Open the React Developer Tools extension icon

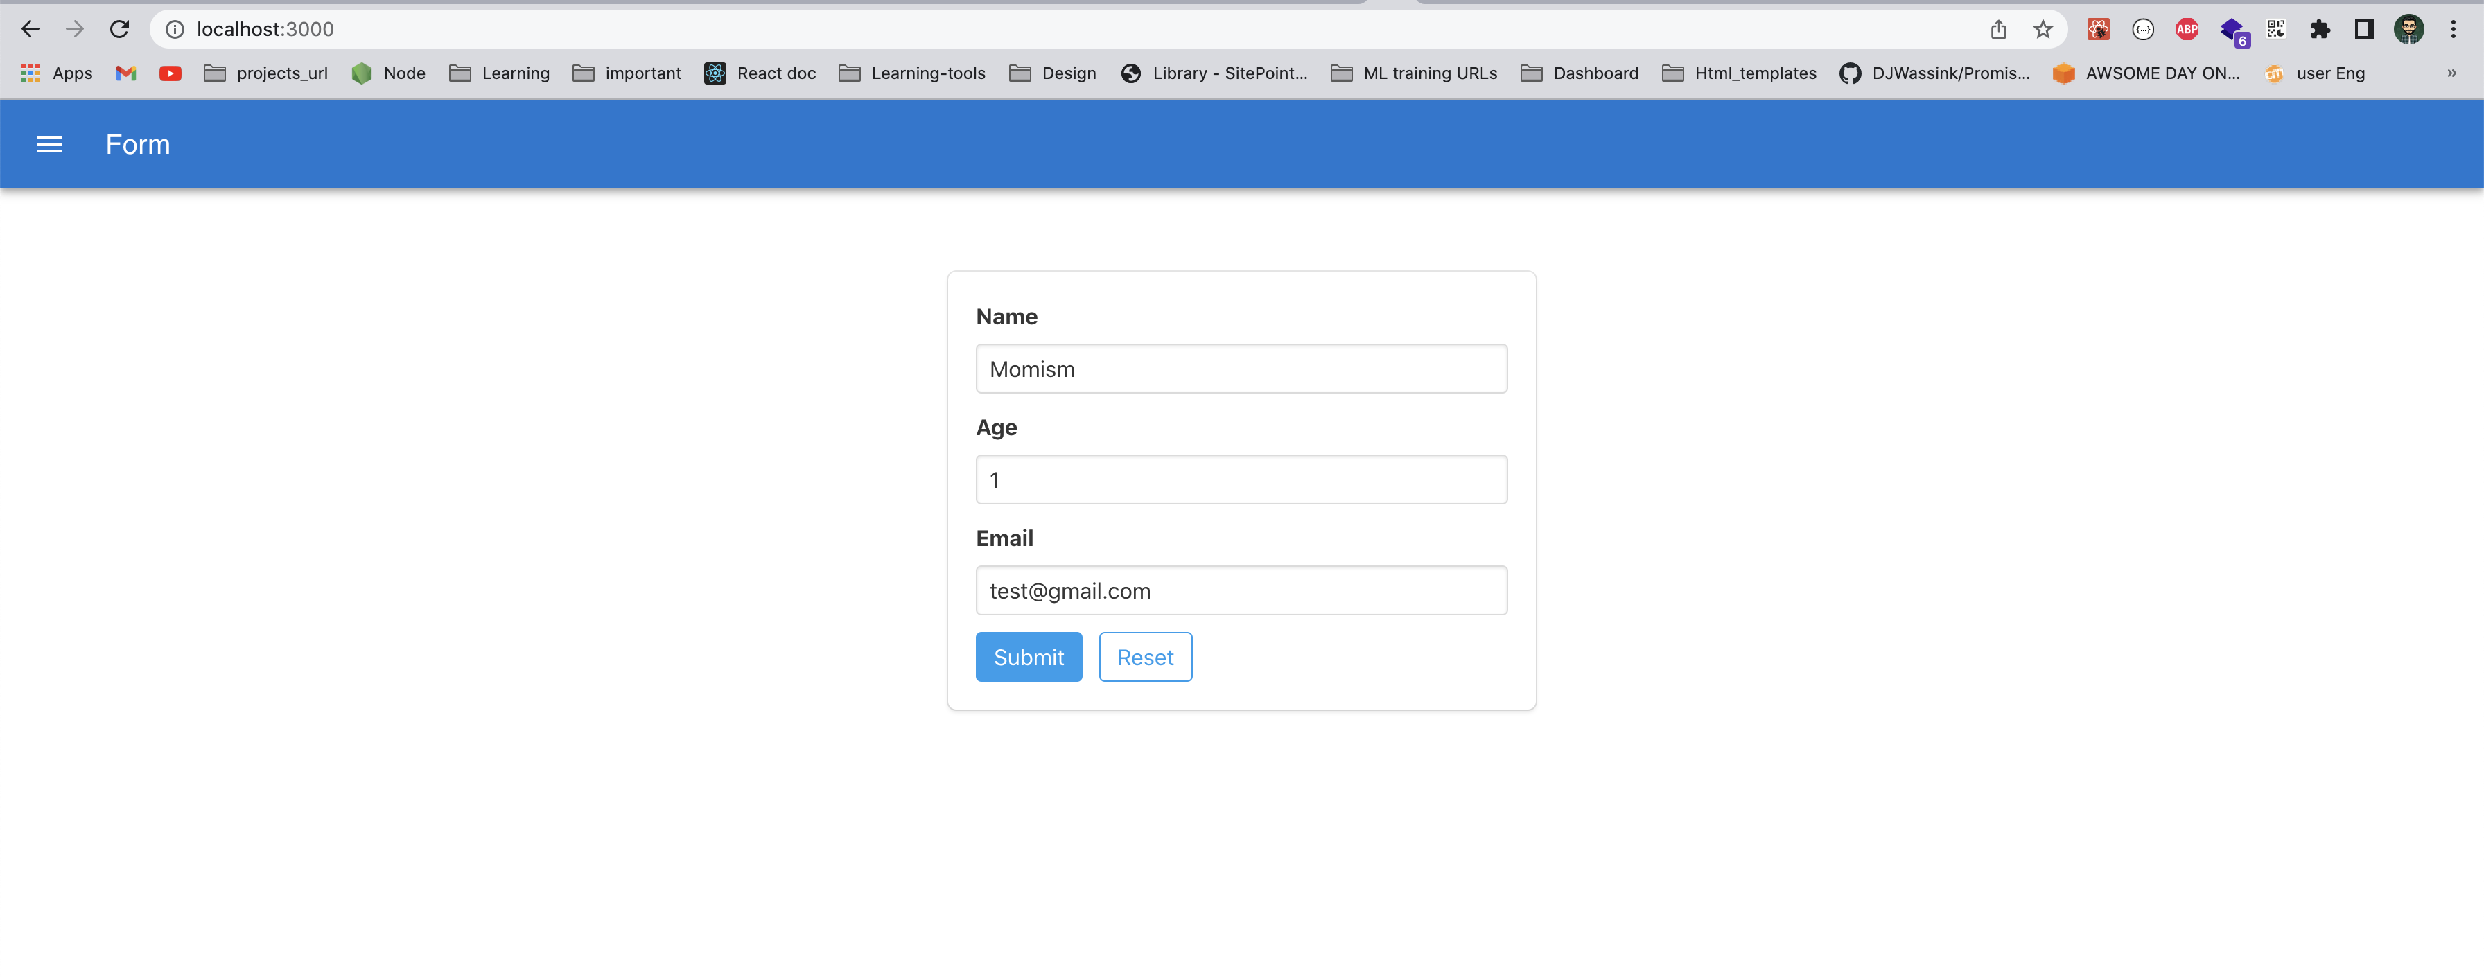(2098, 30)
